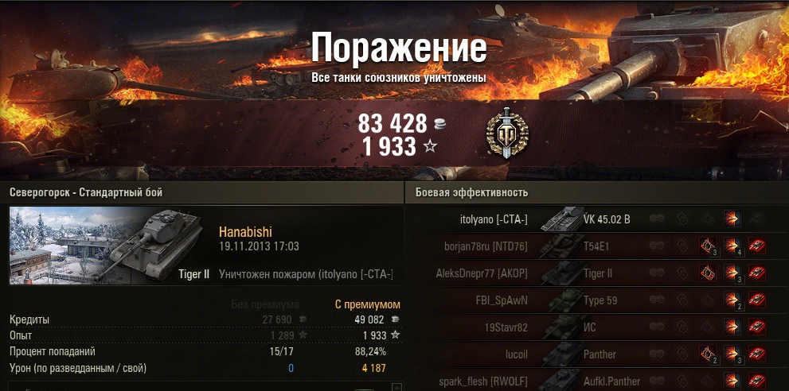Click the kill icon in spark_flesh's row
This screenshot has height=391, width=789.
tap(757, 381)
